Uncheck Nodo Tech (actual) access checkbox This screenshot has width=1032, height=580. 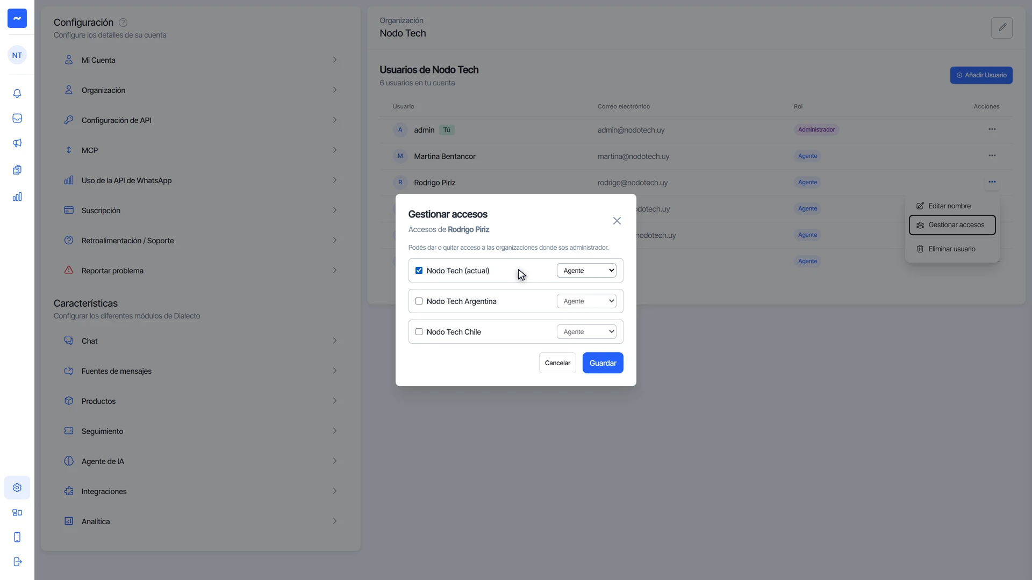pyautogui.click(x=419, y=271)
